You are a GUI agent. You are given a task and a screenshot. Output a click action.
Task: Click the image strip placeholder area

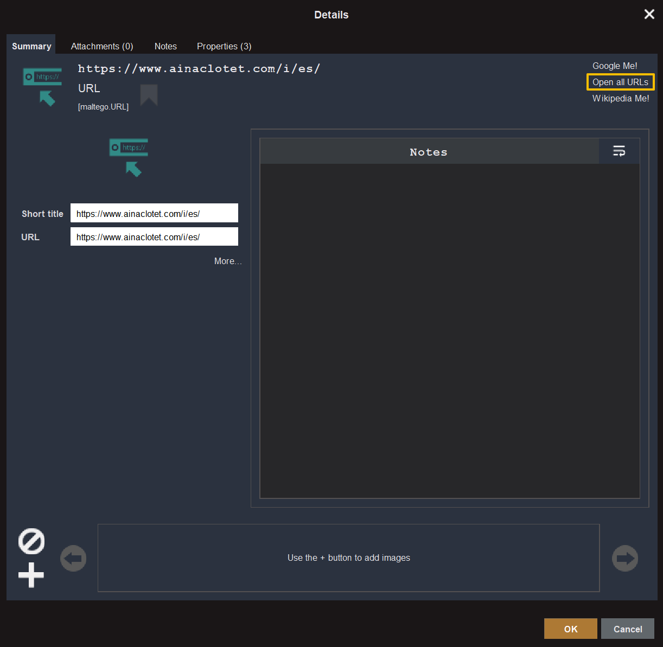tap(348, 558)
